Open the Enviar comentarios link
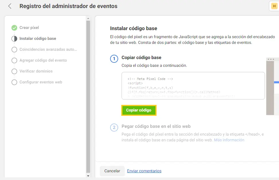The width and height of the screenshot is (279, 180). [144, 171]
